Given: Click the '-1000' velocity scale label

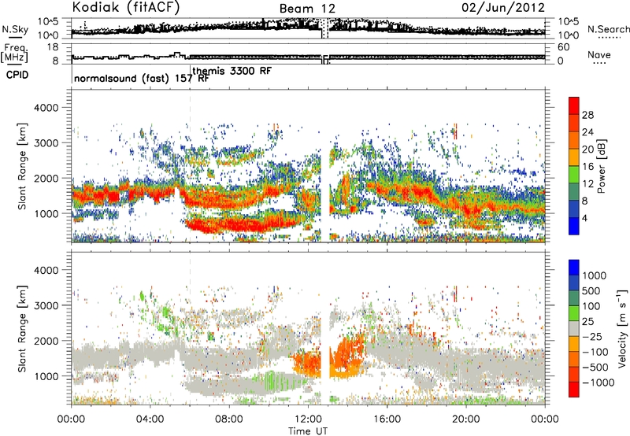Looking at the screenshot, I should [598, 382].
